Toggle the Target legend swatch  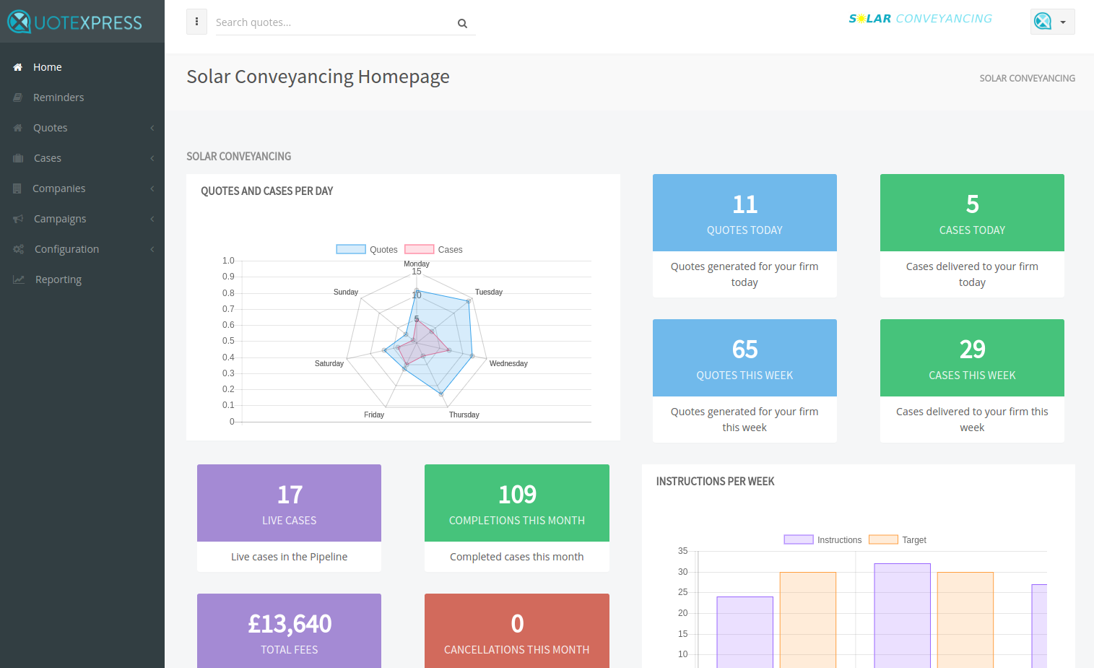tap(883, 539)
